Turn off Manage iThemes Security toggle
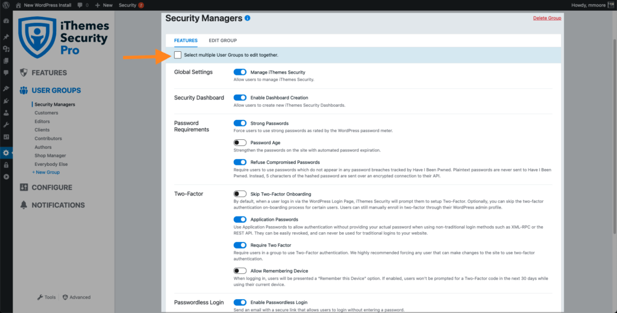This screenshot has height=313, width=617. 240,72
